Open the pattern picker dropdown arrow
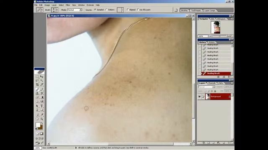 tap(122, 10)
